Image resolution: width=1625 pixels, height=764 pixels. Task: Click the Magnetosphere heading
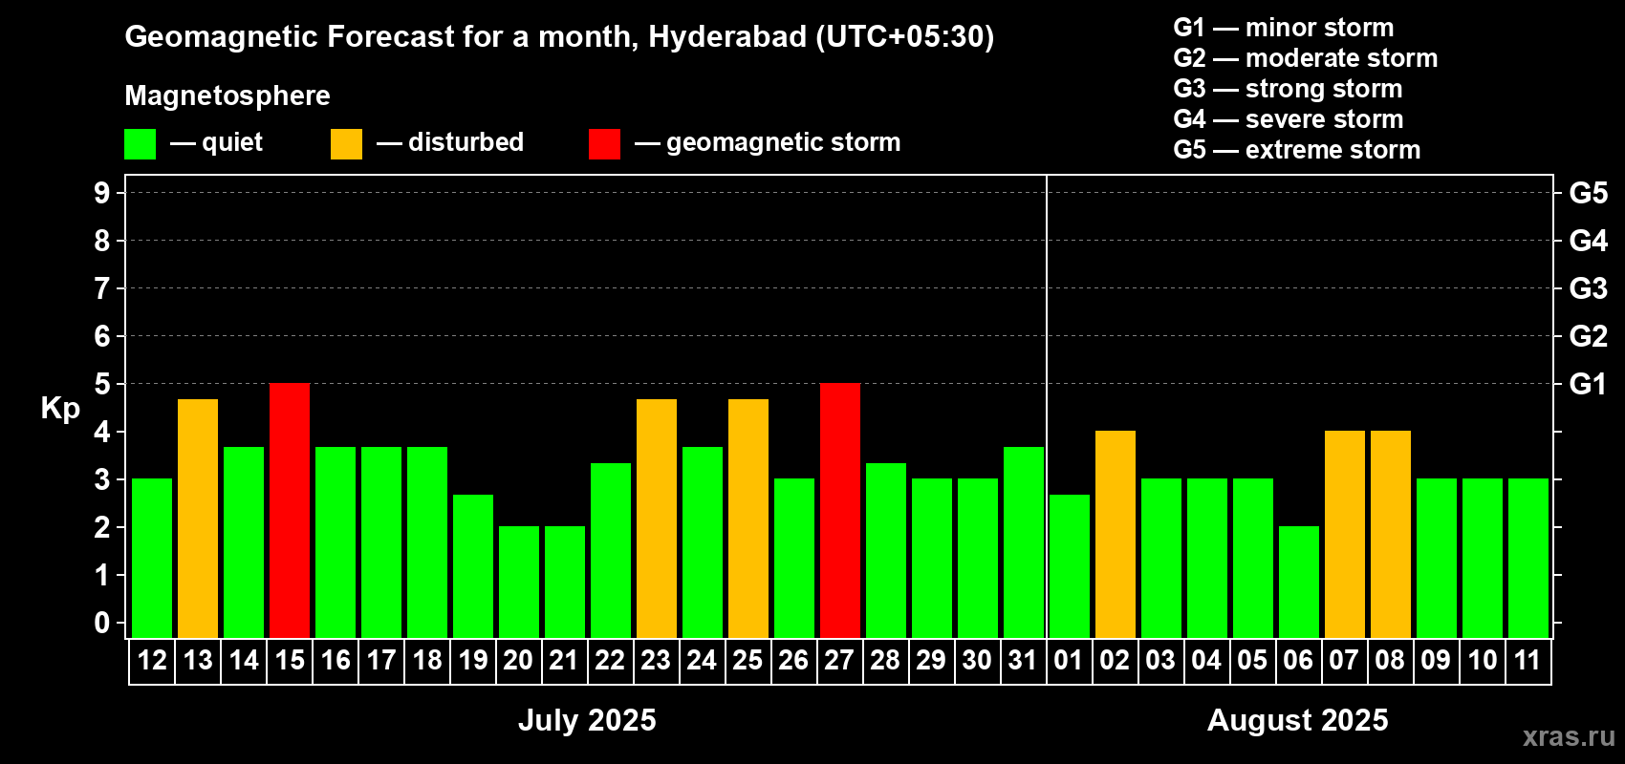[227, 96]
